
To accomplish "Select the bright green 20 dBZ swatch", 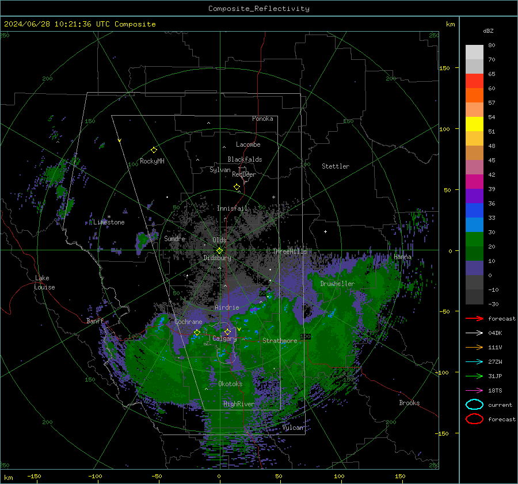I will tap(474, 239).
